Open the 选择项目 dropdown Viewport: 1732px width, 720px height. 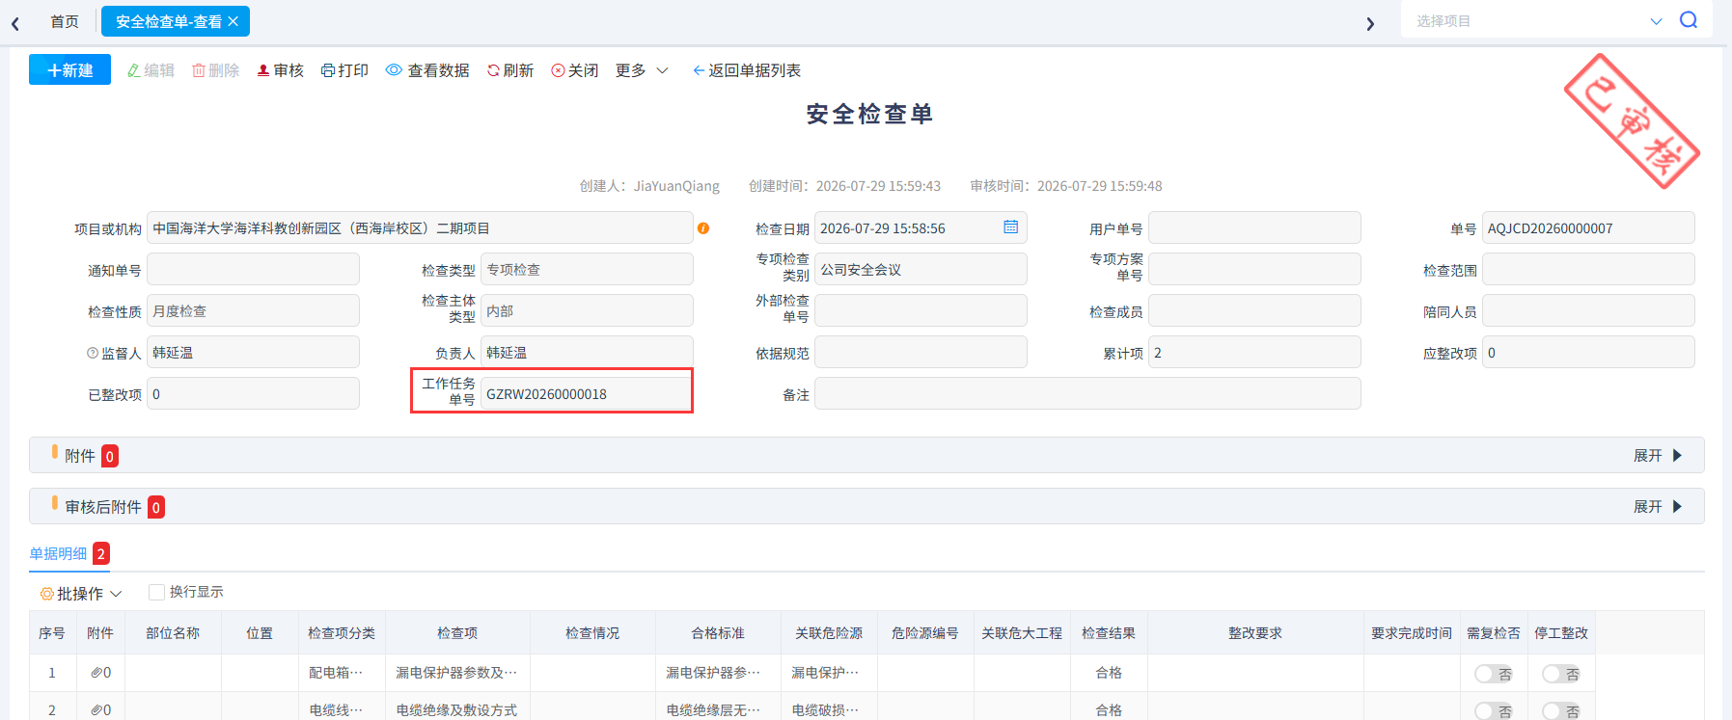click(1538, 20)
